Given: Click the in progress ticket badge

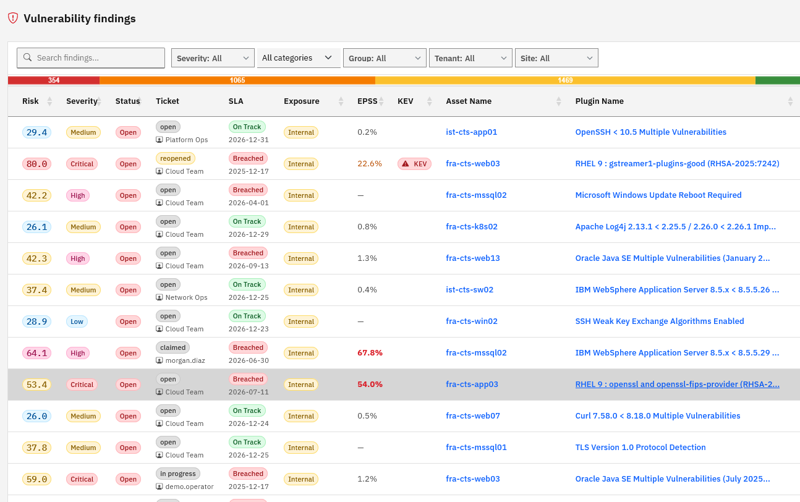Looking at the screenshot, I should click(x=178, y=474).
